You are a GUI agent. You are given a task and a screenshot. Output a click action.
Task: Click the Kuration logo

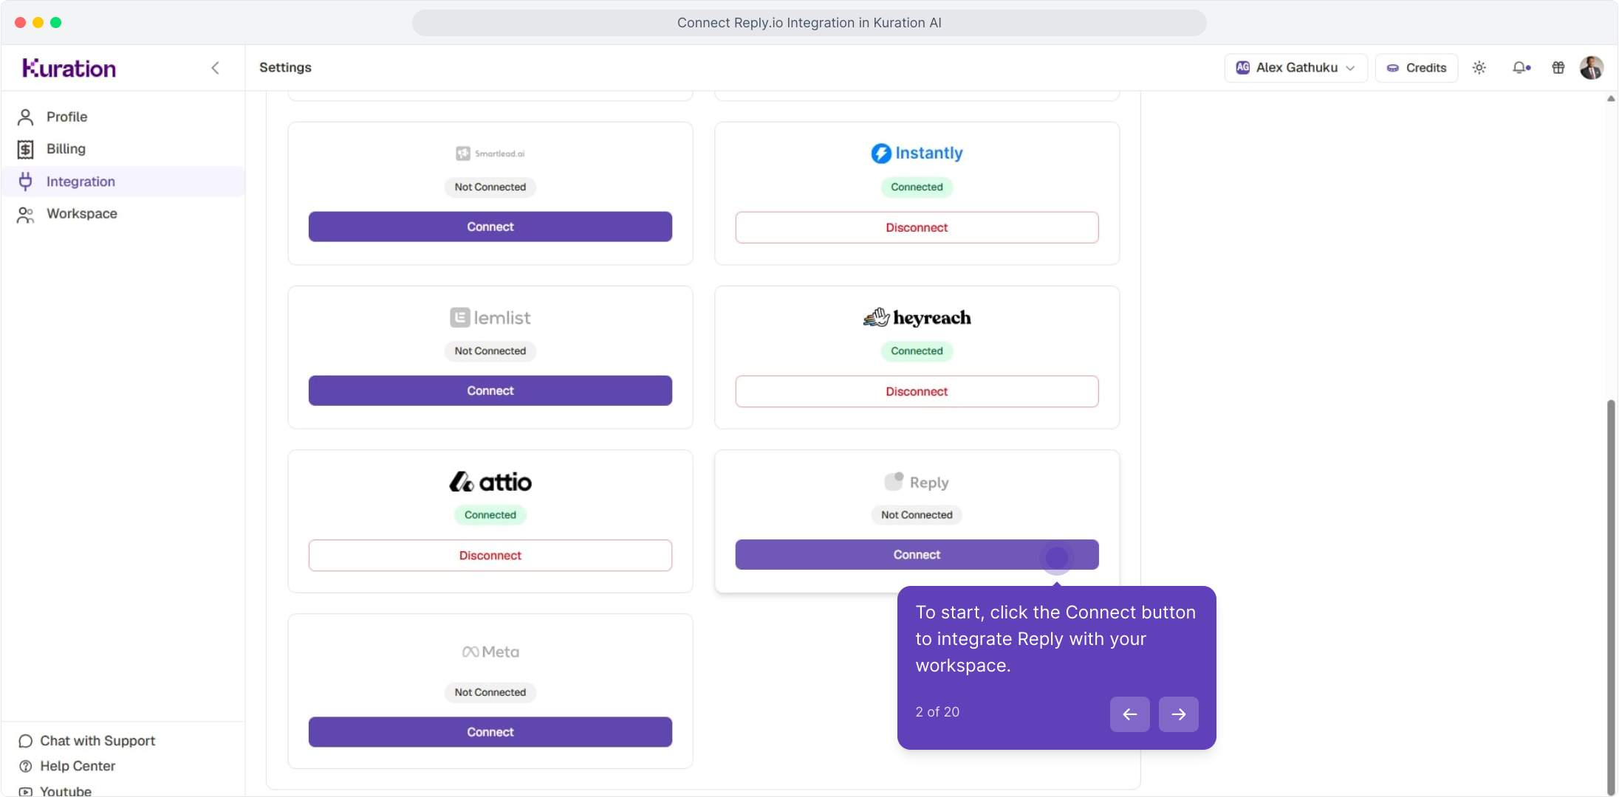69,68
